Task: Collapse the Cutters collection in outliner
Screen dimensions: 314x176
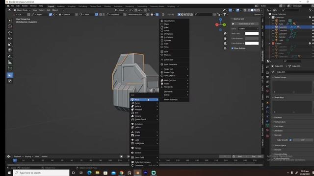Action: (270, 44)
